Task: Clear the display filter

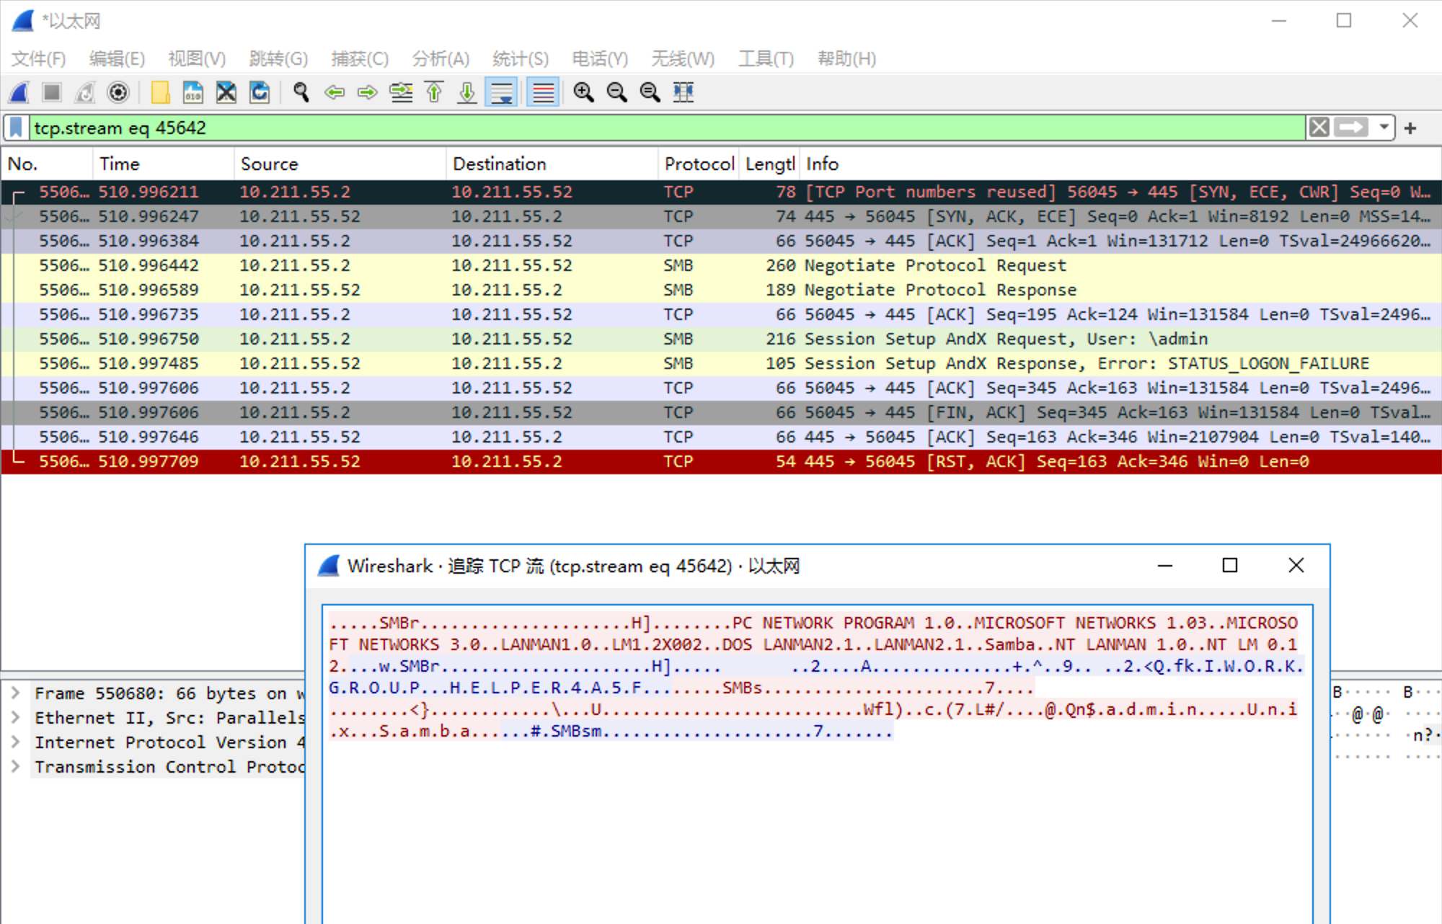Action: pos(1319,128)
